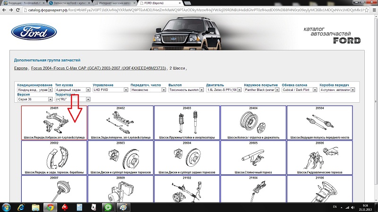This screenshot has height=212, width=378.
Task: Open part group 21104 steering column thumbnail
Action: point(253,189)
